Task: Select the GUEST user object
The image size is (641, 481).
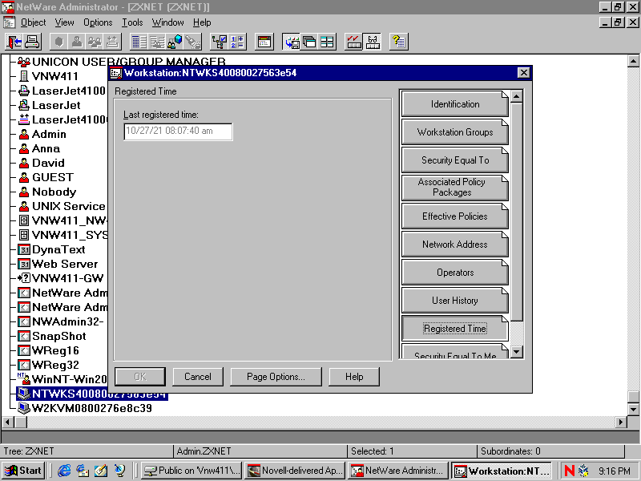Action: tap(46, 177)
